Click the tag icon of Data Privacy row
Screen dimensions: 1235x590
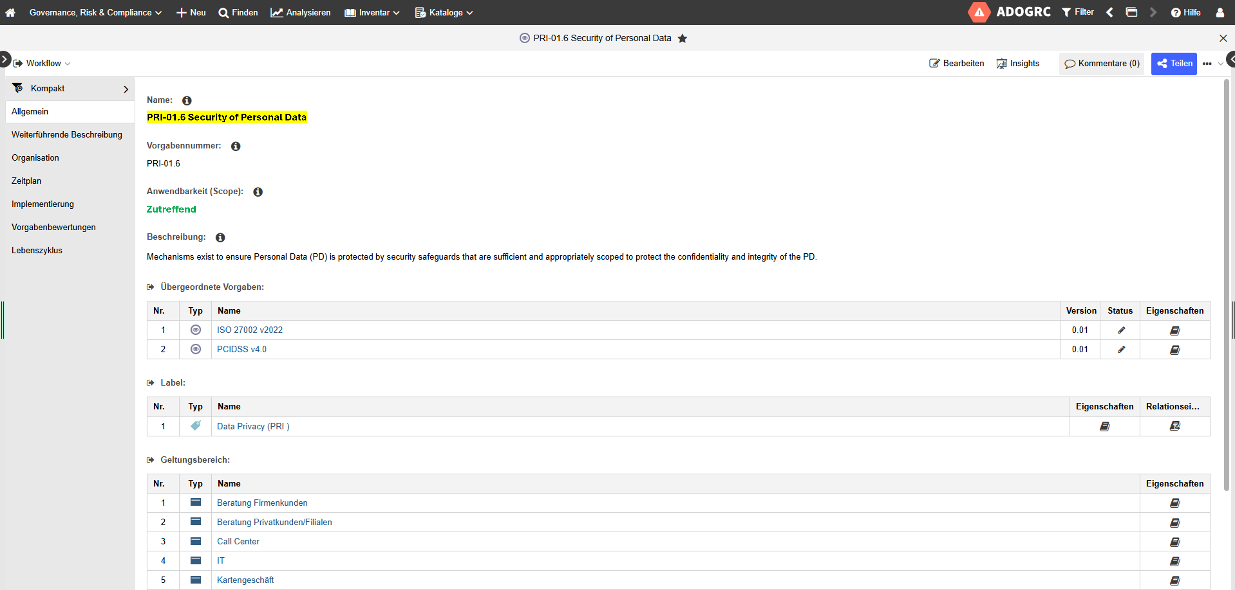pyautogui.click(x=196, y=425)
